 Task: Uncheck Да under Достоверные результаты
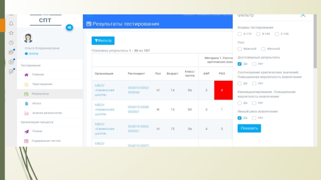point(240,64)
